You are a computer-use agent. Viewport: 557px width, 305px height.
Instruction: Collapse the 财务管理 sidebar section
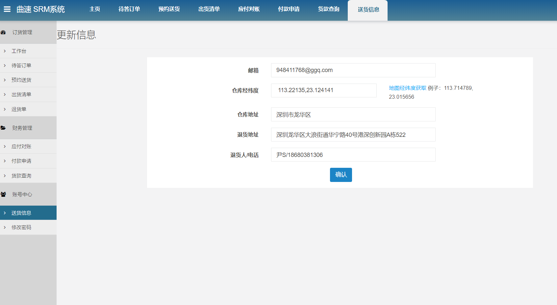pyautogui.click(x=28, y=128)
